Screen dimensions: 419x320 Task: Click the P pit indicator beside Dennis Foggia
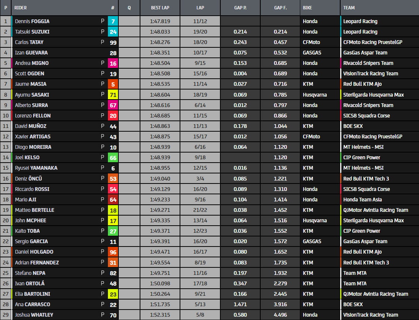102,21
